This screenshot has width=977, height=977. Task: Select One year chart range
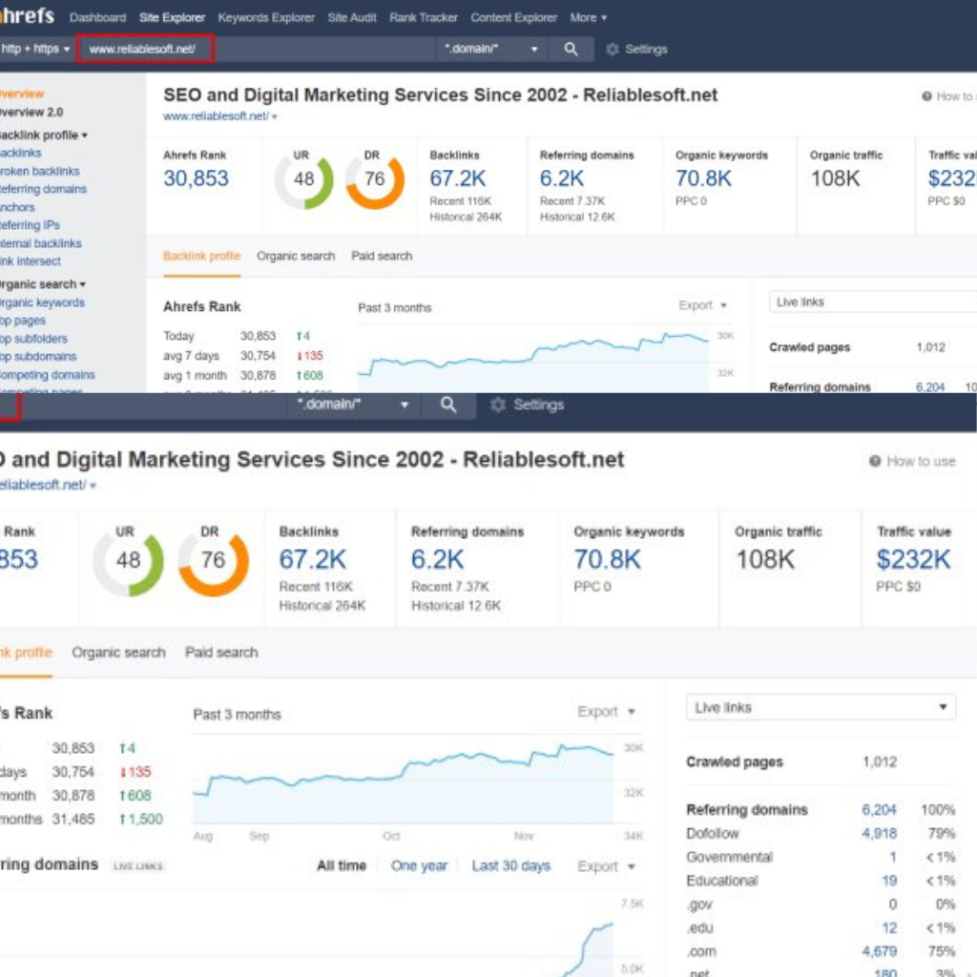[x=419, y=866]
